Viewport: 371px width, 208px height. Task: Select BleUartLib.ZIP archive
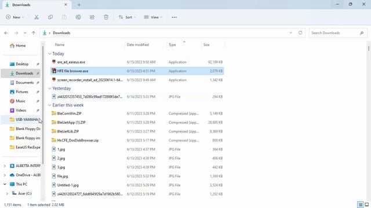coord(137,131)
